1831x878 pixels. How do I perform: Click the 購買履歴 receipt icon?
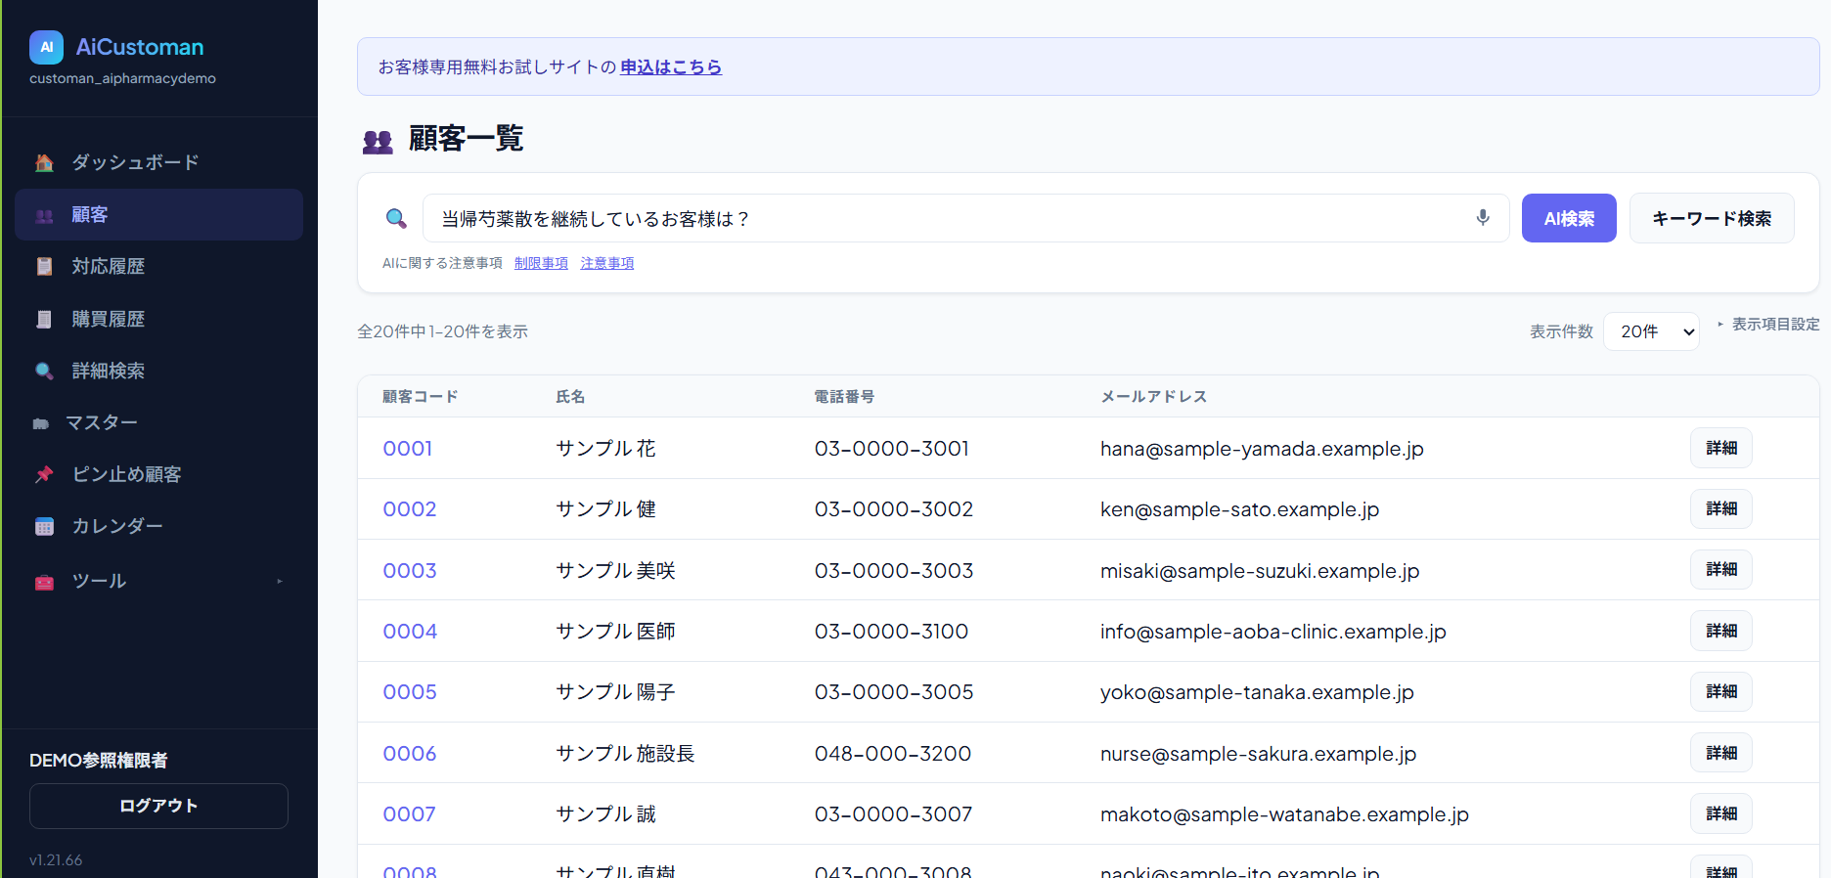click(44, 319)
